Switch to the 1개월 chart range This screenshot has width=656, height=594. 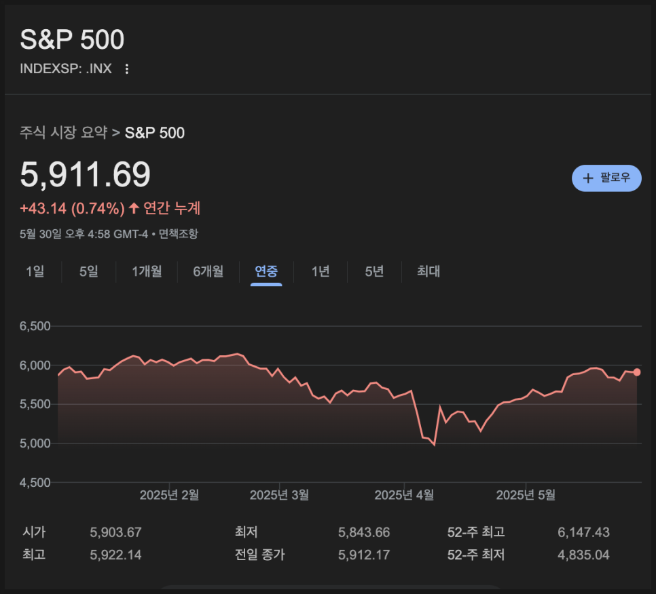[147, 271]
